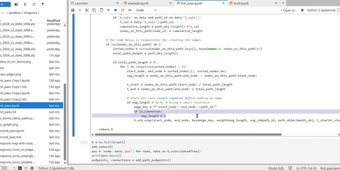Image resolution: width=340 pixels, height=170 pixels.
Task: Toggle the file name filter
Action: (x=42, y=4)
